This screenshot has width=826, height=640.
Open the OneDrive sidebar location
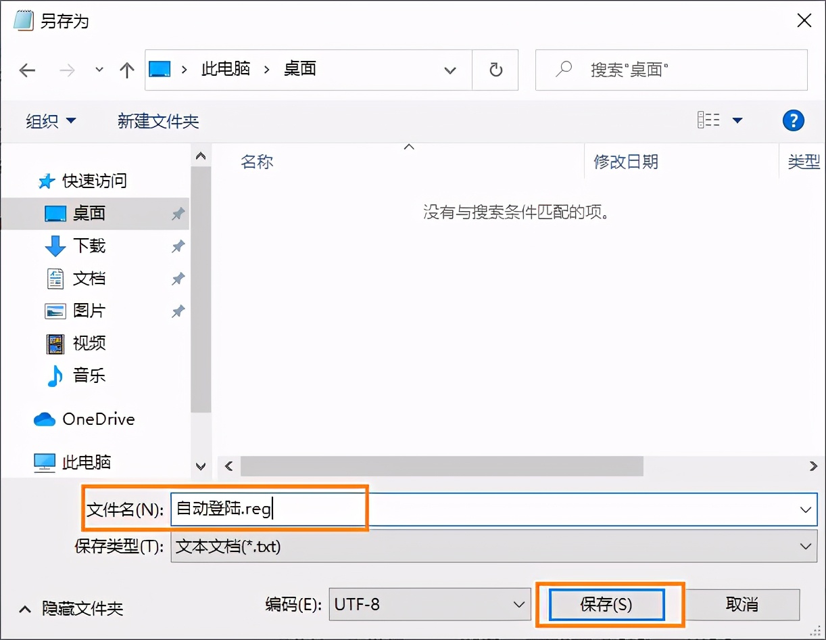click(x=88, y=419)
